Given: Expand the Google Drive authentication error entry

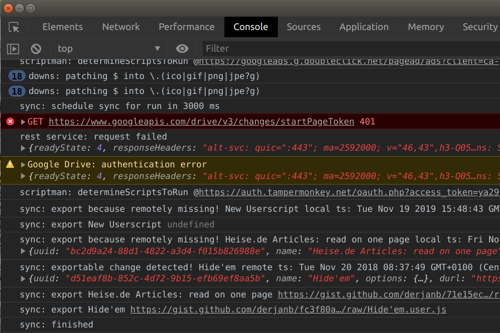Looking at the screenshot, I should [23, 165].
